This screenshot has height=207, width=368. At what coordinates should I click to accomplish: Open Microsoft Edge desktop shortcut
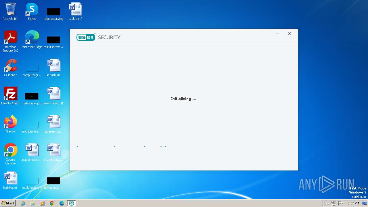[32, 40]
